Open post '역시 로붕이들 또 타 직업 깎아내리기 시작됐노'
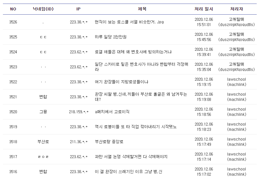259x177 pixels. (x=136, y=127)
